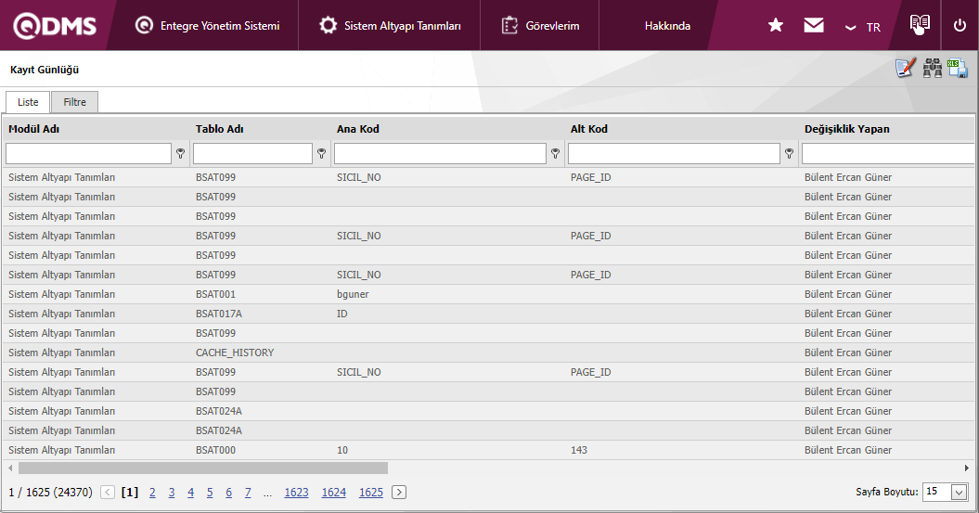This screenshot has height=513, width=979.
Task: Click the binoculars search icon
Action: 932,69
